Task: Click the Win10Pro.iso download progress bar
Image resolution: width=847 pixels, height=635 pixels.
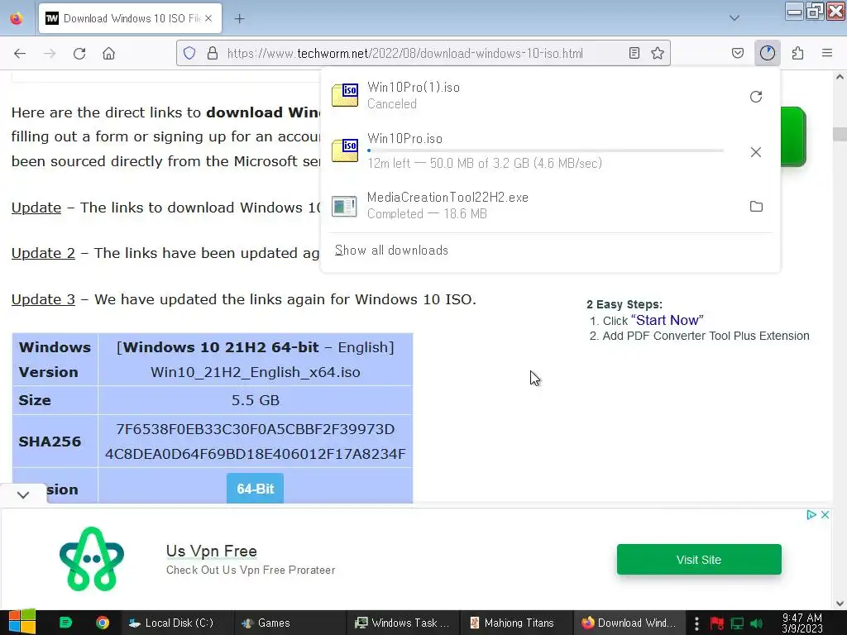Action: (x=545, y=150)
